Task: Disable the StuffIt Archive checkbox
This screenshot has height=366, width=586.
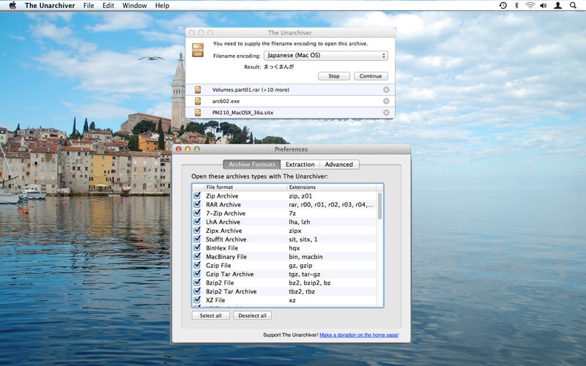Action: click(197, 239)
